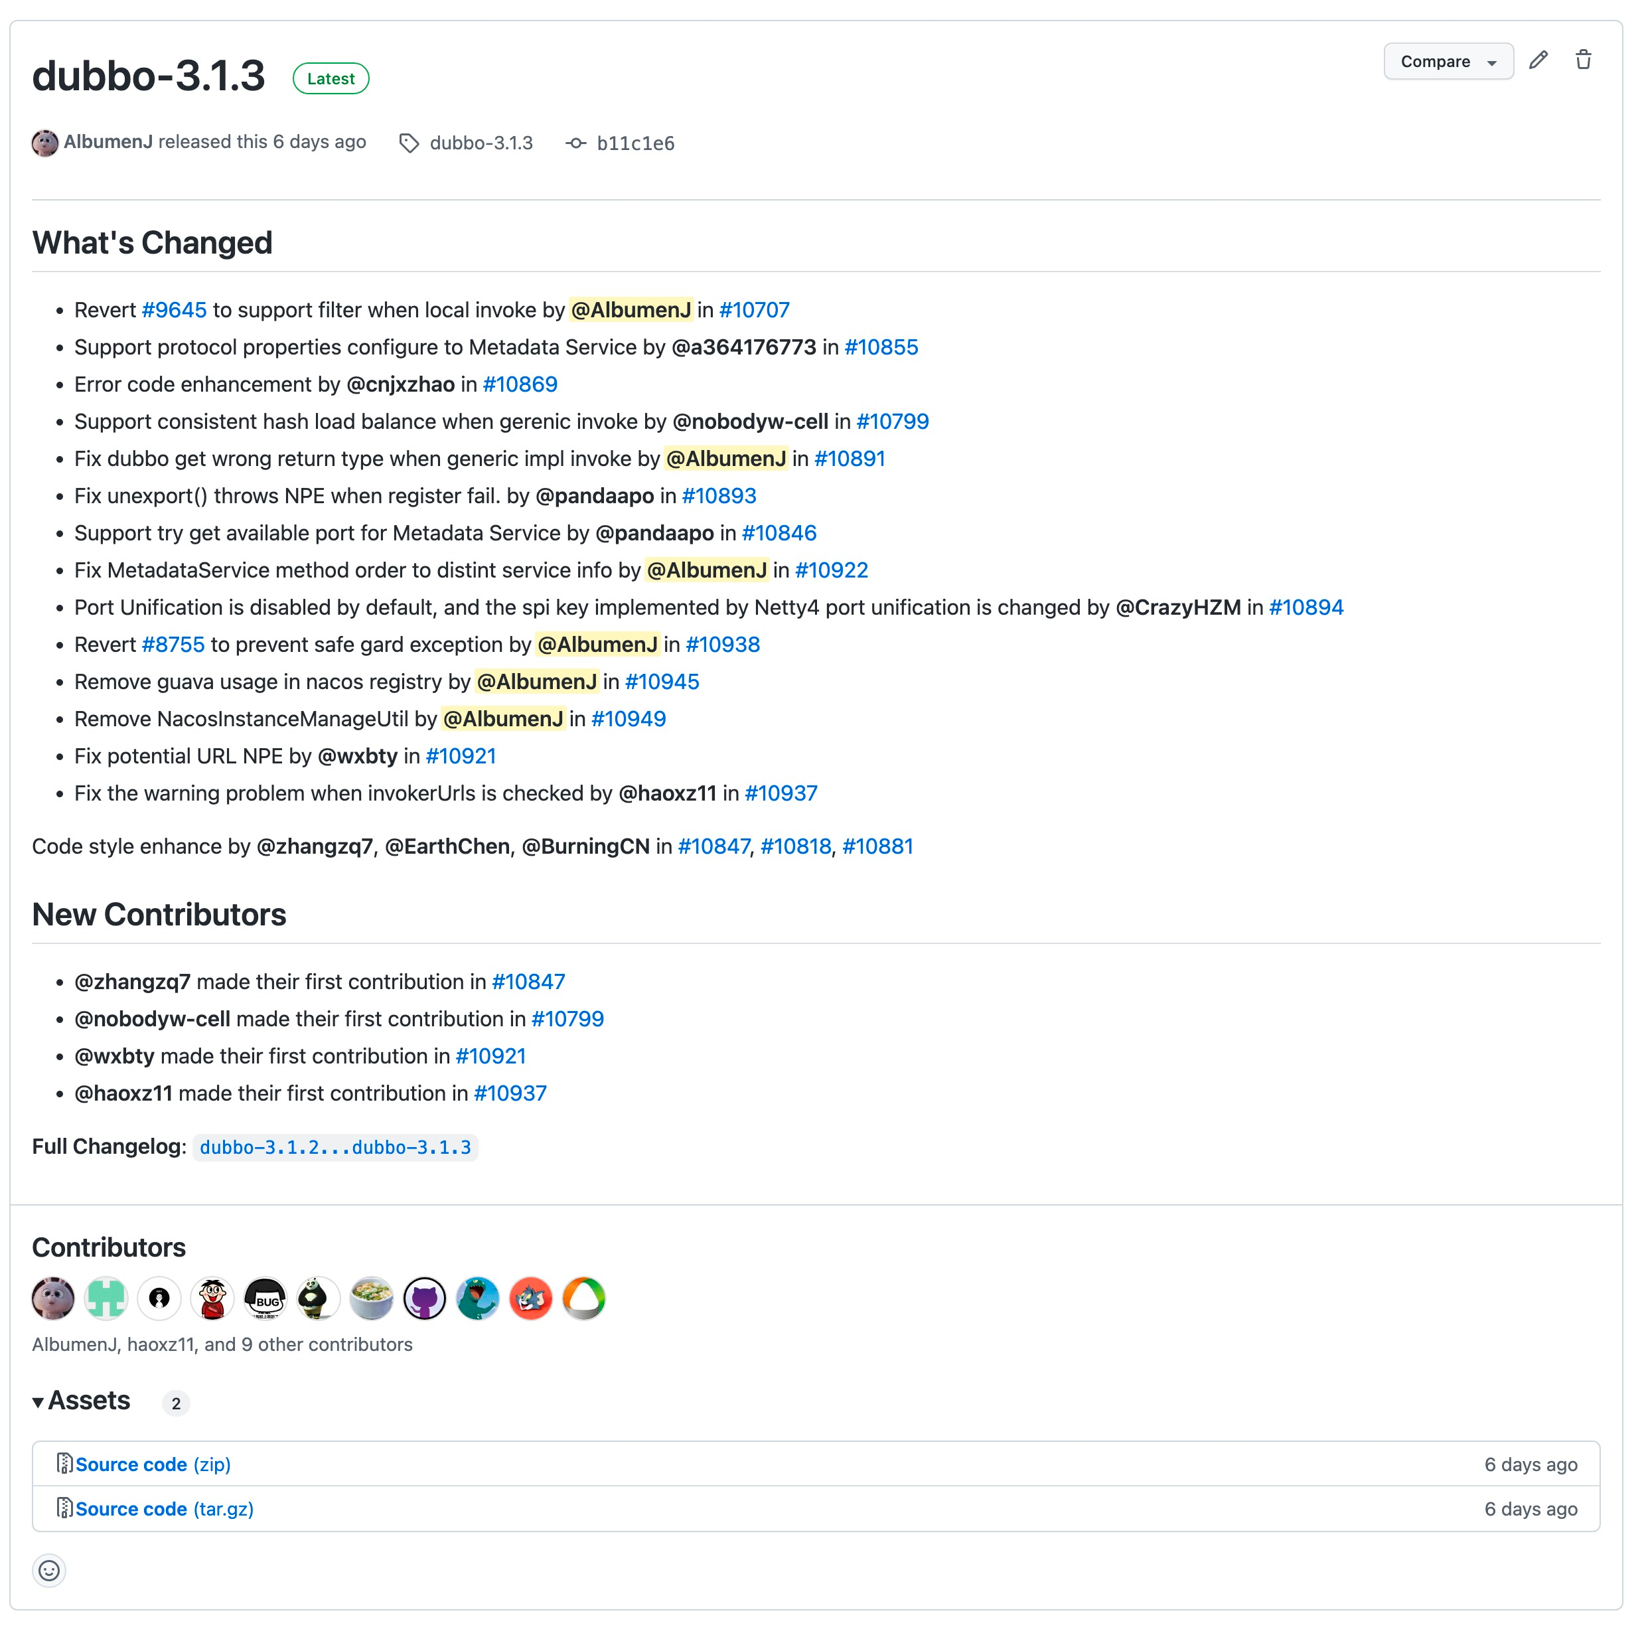Open the emoji reaction smiley icon
Viewport: 1642px width, 1645px height.
click(48, 1571)
